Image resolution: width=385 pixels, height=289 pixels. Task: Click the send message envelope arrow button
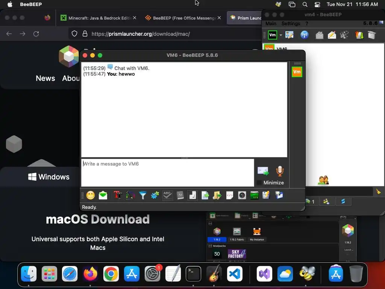263,171
